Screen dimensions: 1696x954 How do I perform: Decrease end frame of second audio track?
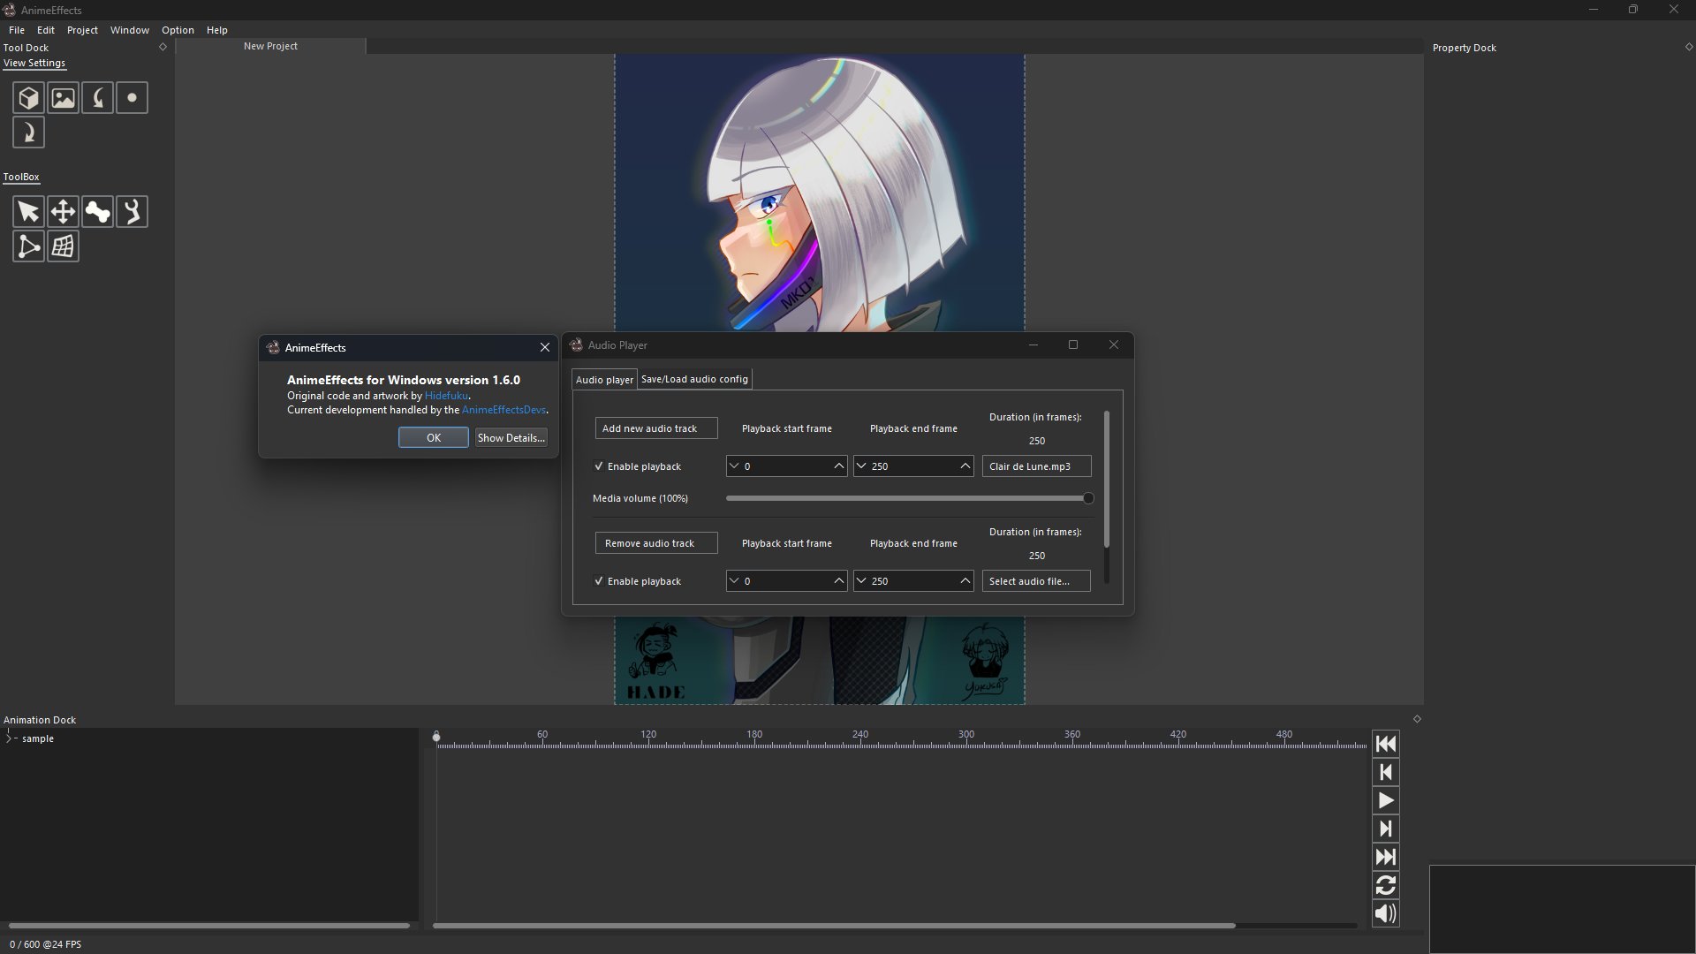861,581
